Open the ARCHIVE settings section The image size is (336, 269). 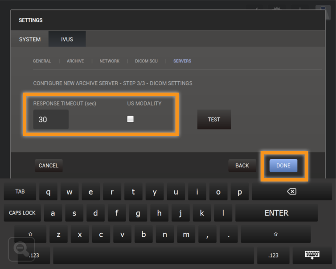pyautogui.click(x=75, y=61)
